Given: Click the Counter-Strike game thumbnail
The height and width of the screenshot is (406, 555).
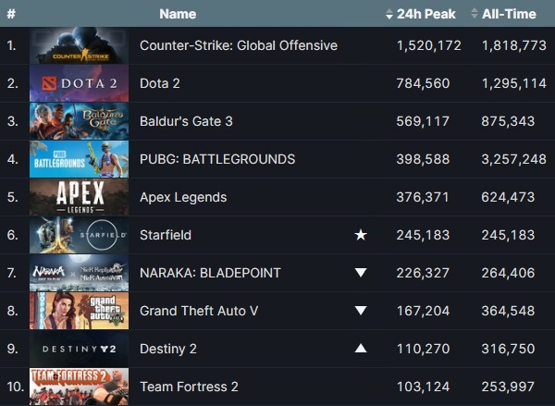Looking at the screenshot, I should tap(79, 45).
